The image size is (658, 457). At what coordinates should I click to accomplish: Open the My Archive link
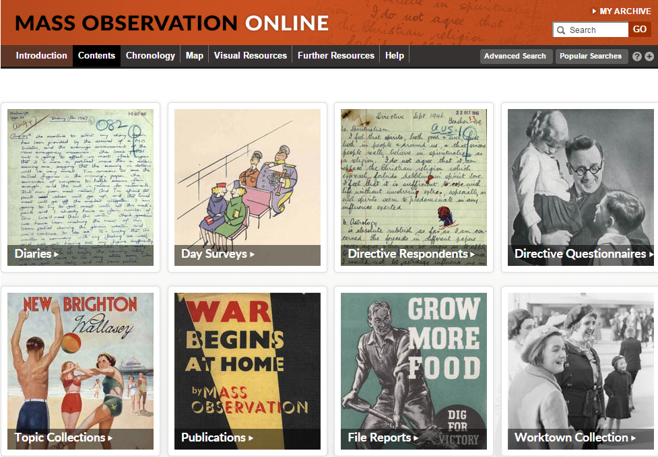[625, 11]
